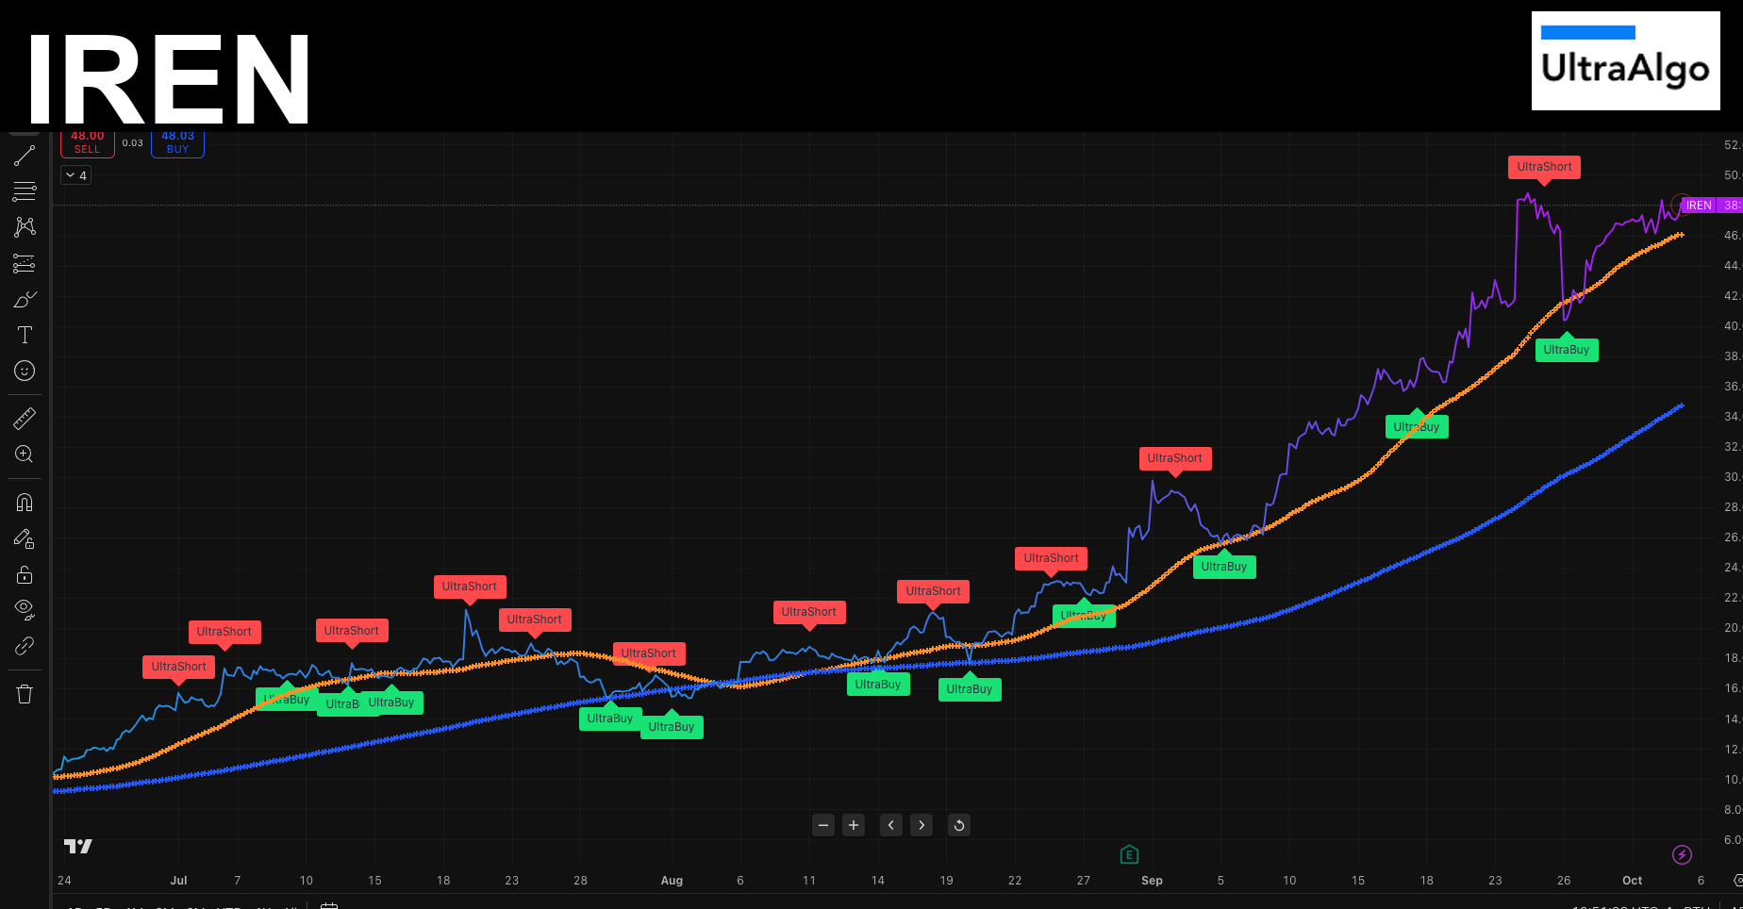Remove drawings with the trash icon
Viewport: 1743px width, 909px height.
point(25,695)
